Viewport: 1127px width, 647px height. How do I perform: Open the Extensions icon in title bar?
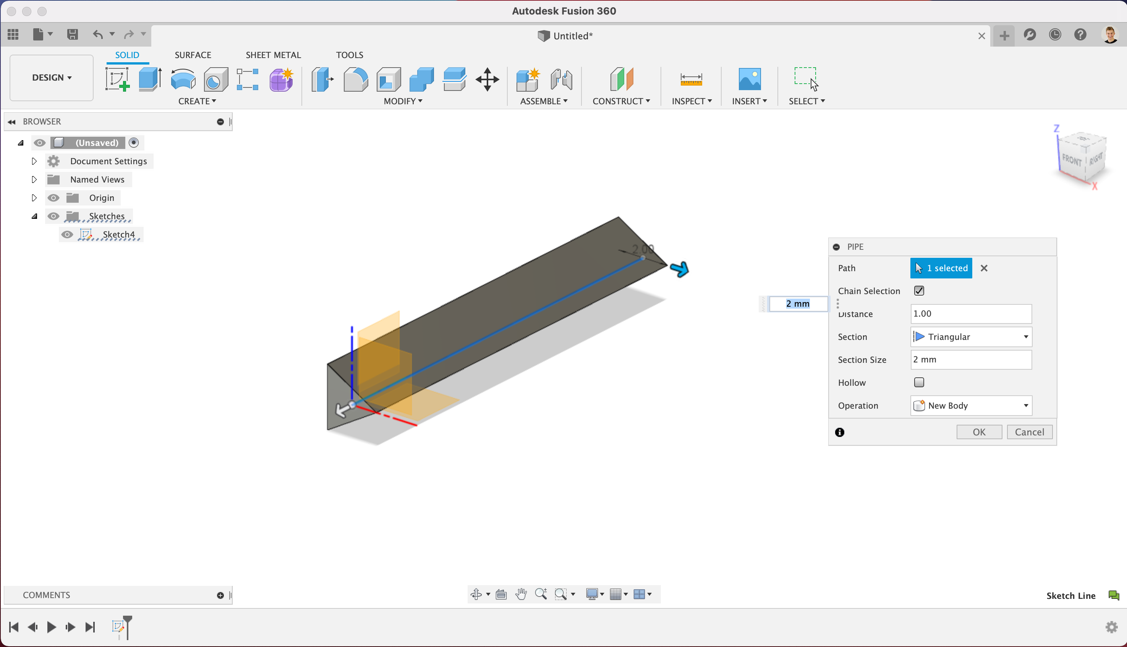1030,35
